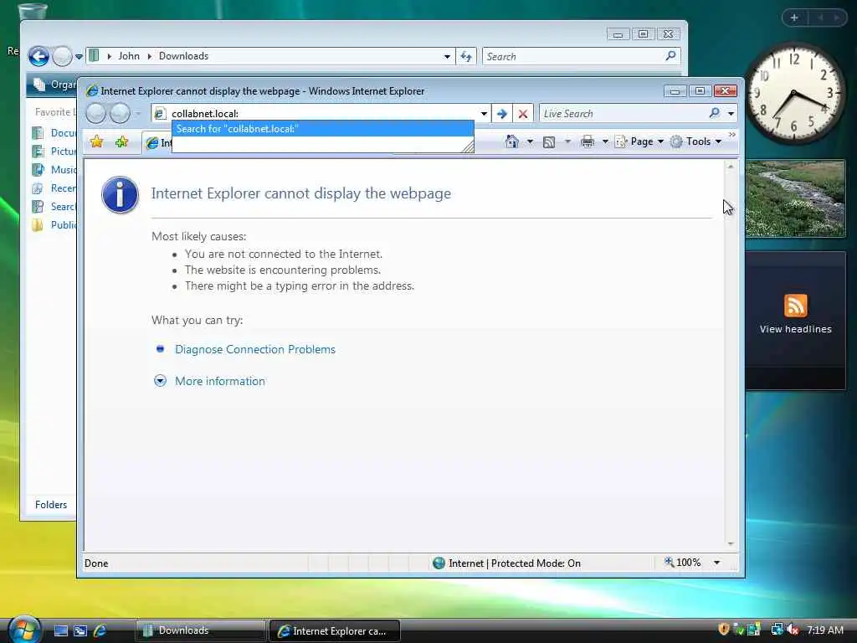Click the Live Search magnifier icon

pyautogui.click(x=714, y=113)
